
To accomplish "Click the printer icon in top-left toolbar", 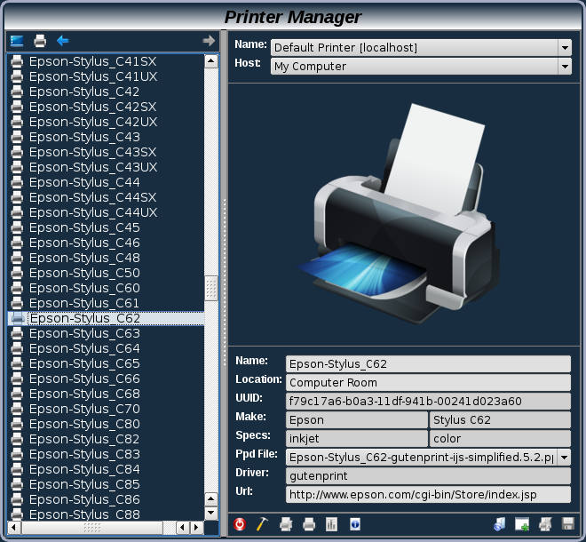I will coord(40,40).
